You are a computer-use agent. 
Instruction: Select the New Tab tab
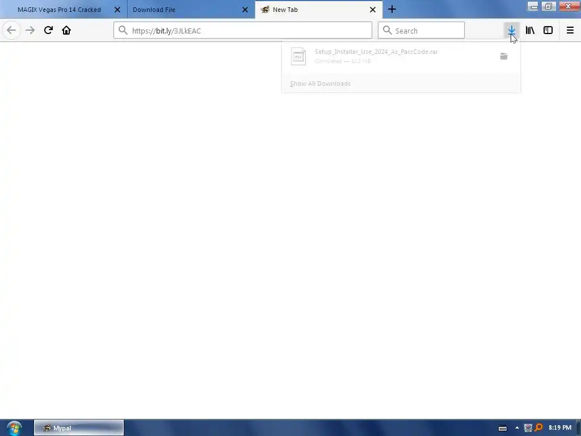tap(285, 10)
